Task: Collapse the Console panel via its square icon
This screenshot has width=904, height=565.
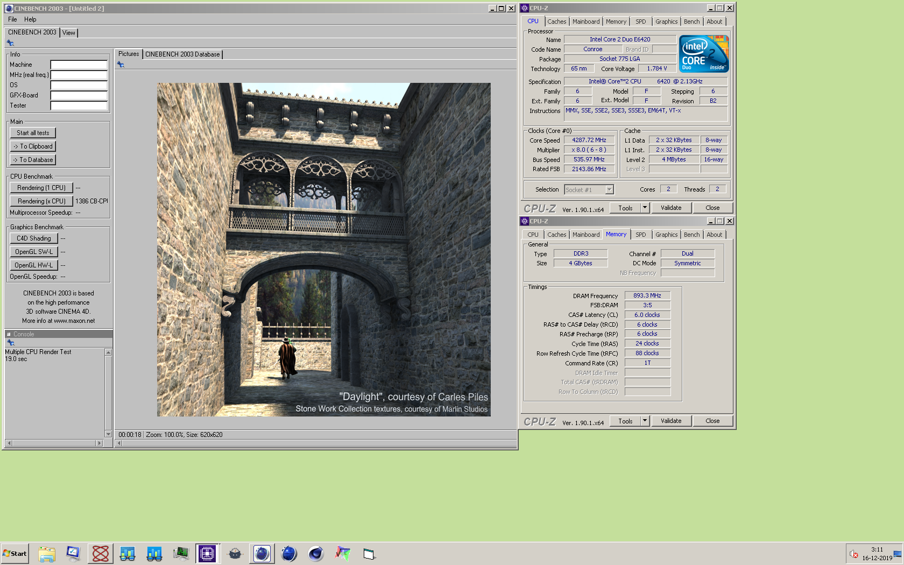Action: (9, 334)
